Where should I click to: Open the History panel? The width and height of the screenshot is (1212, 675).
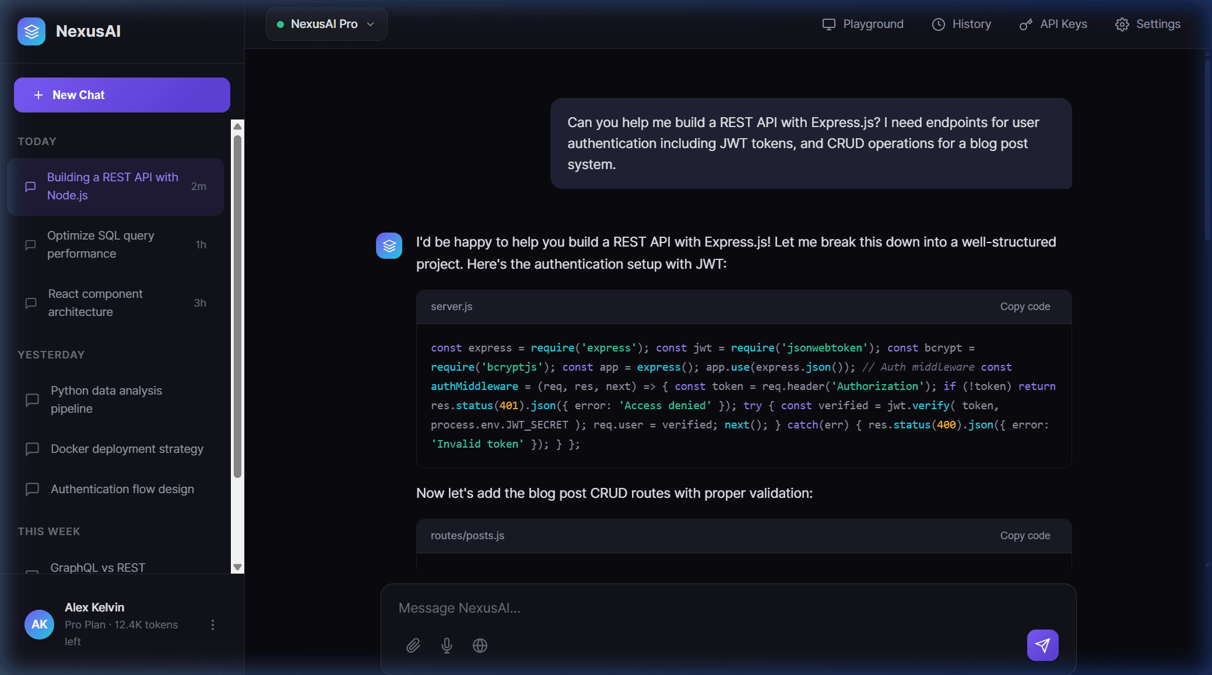pos(961,24)
